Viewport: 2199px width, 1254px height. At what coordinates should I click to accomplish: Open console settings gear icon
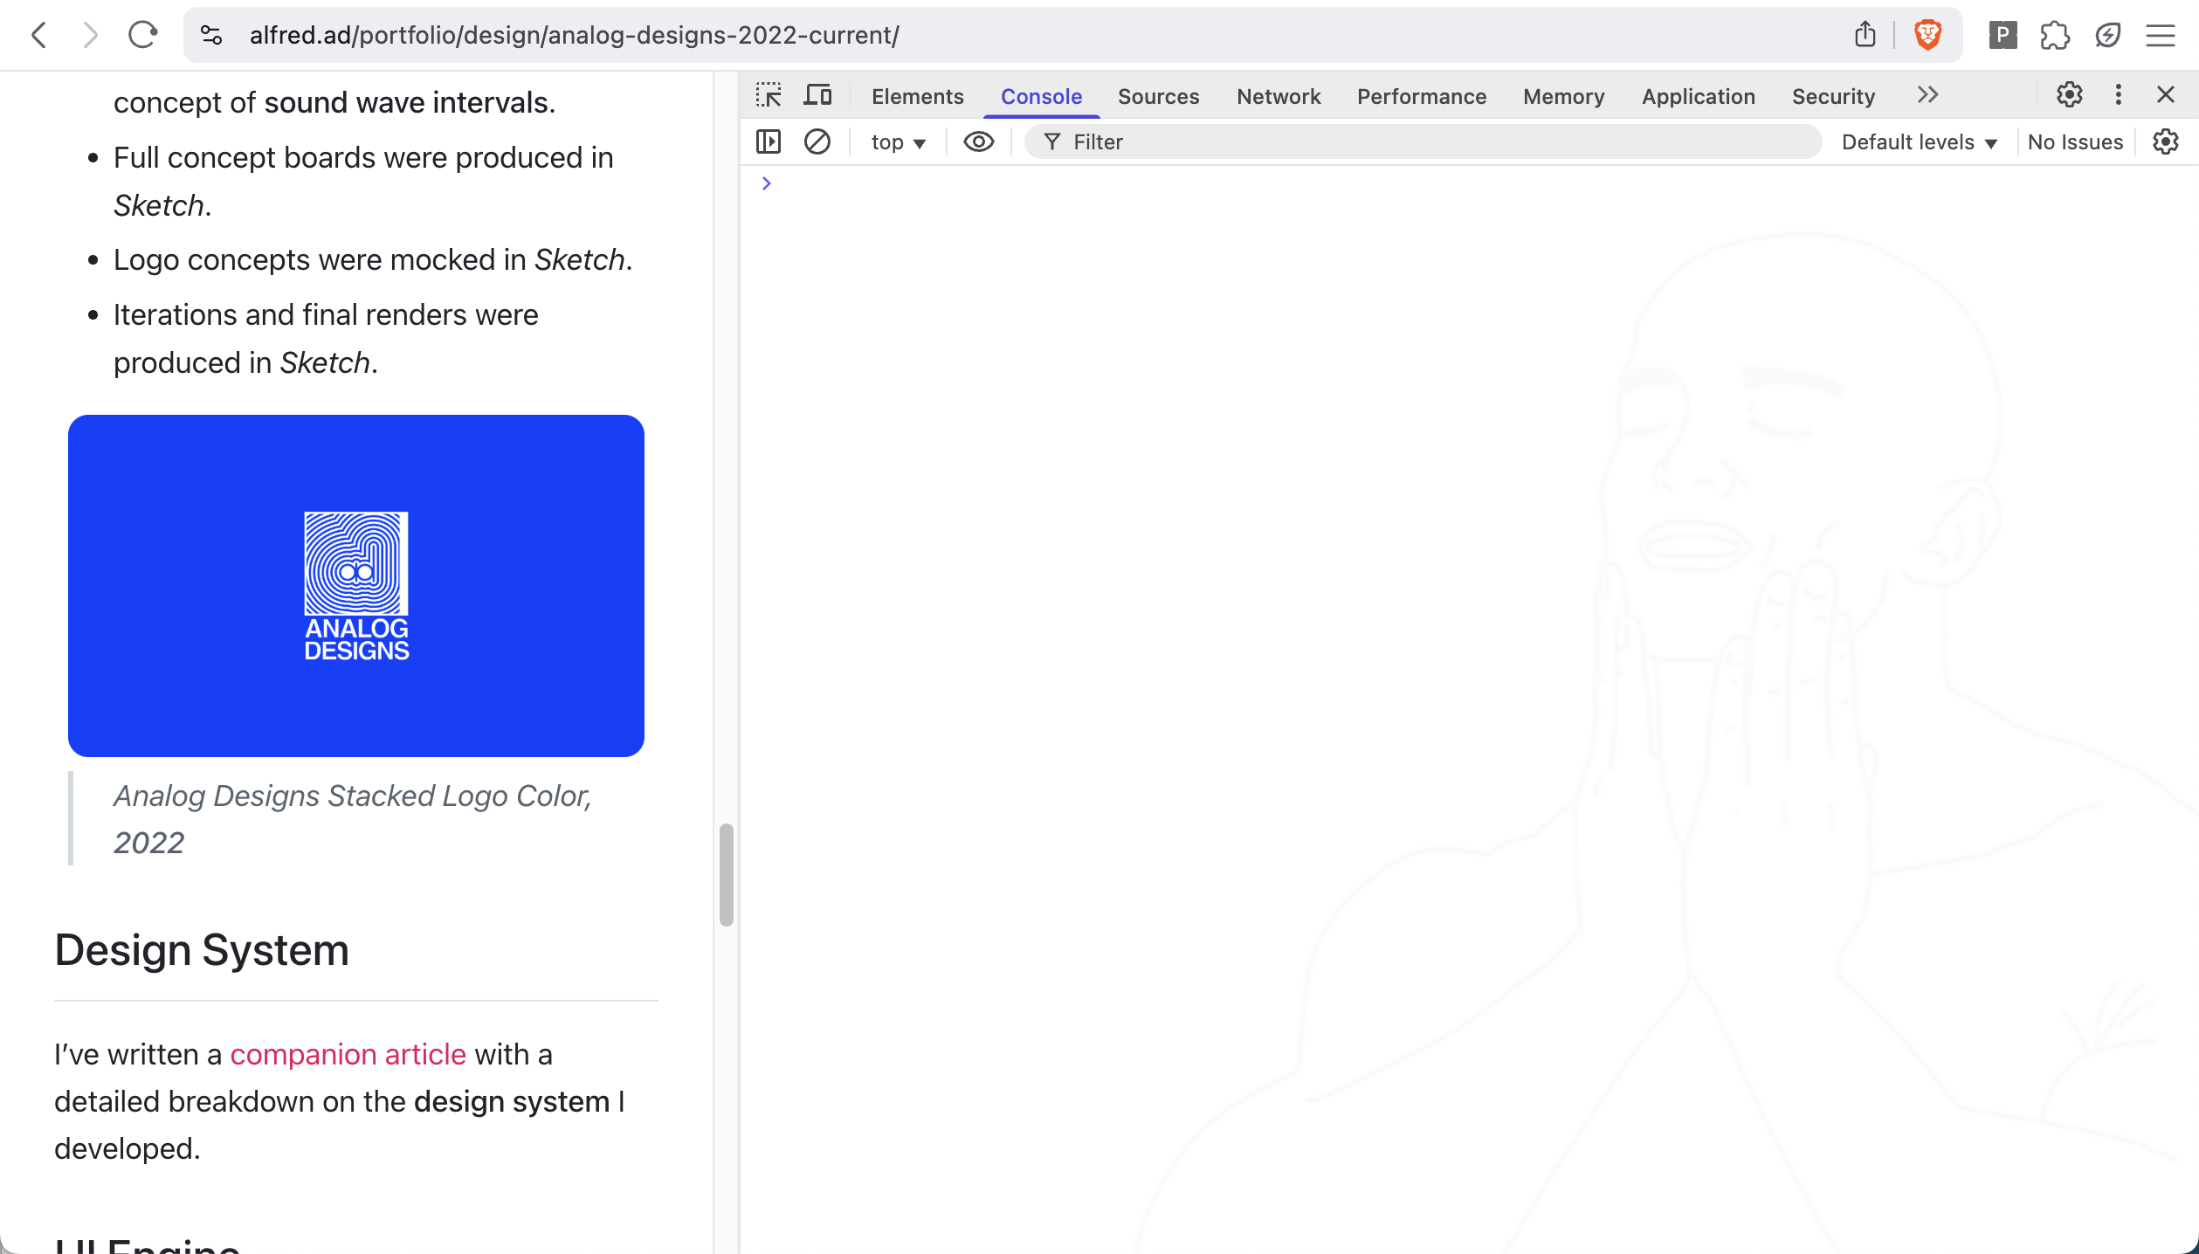pyautogui.click(x=2165, y=141)
